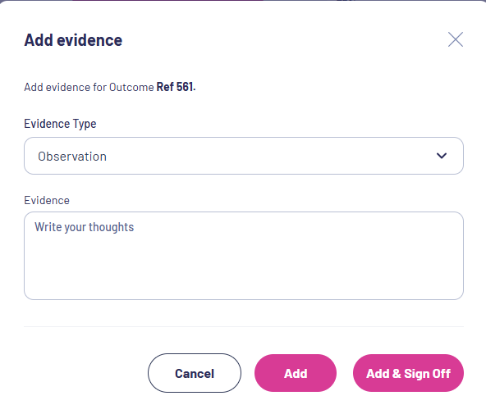Select the Observation value text
The image size is (486, 414).
pos(72,157)
